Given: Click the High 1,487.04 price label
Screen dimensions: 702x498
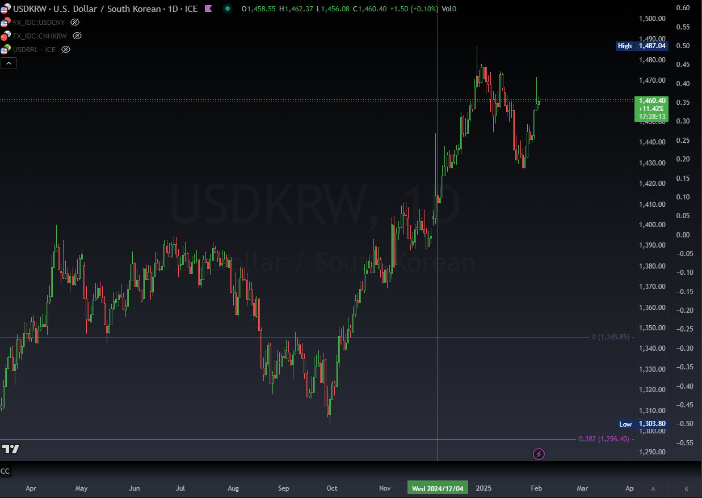Looking at the screenshot, I should pyautogui.click(x=642, y=46).
